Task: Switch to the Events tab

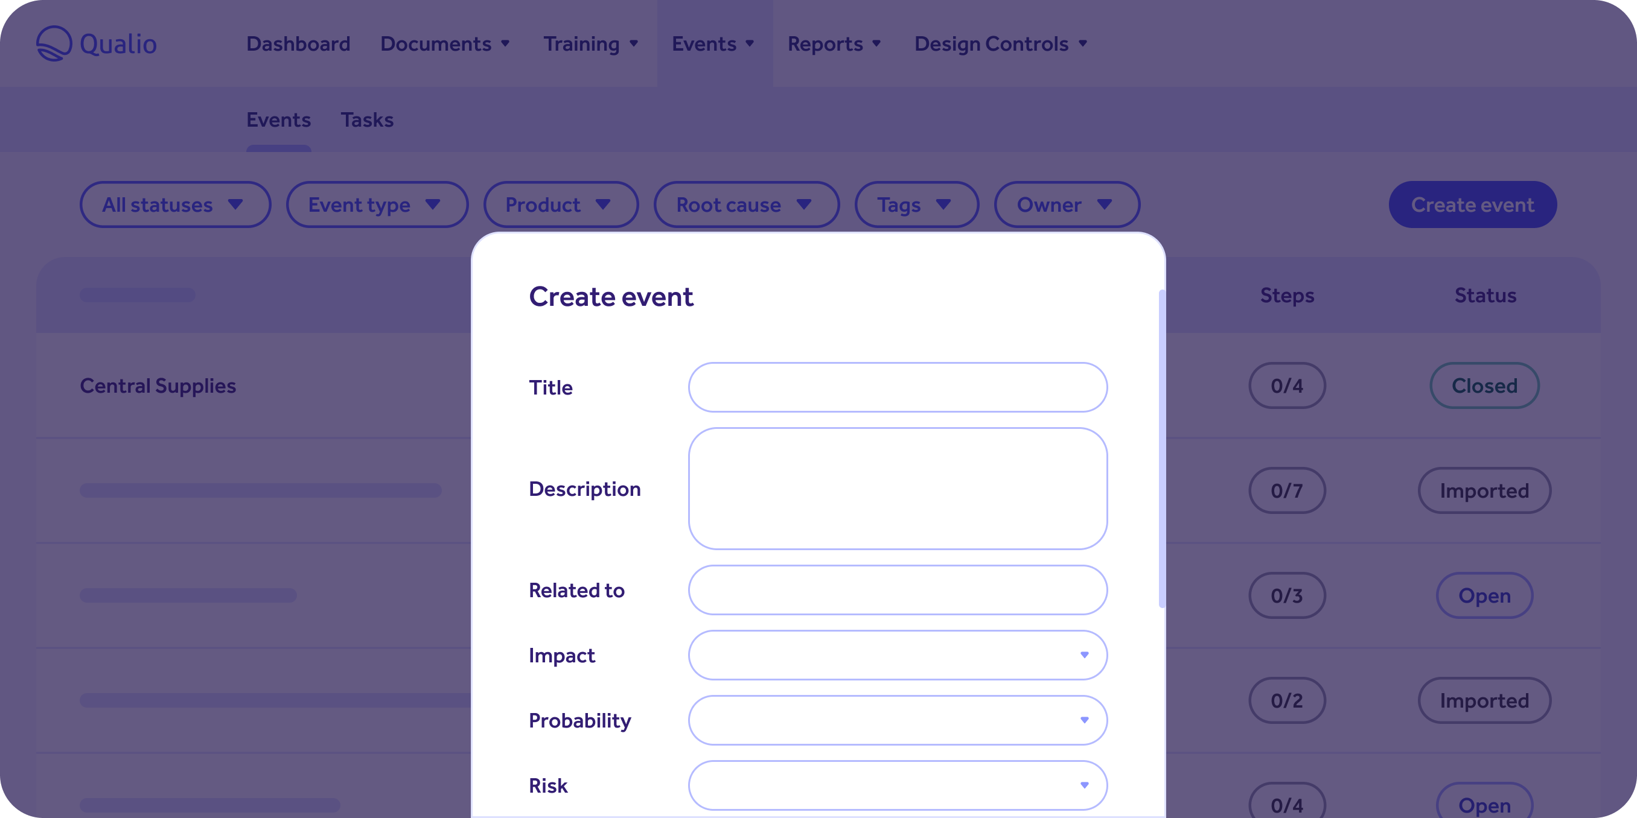Action: 279,118
